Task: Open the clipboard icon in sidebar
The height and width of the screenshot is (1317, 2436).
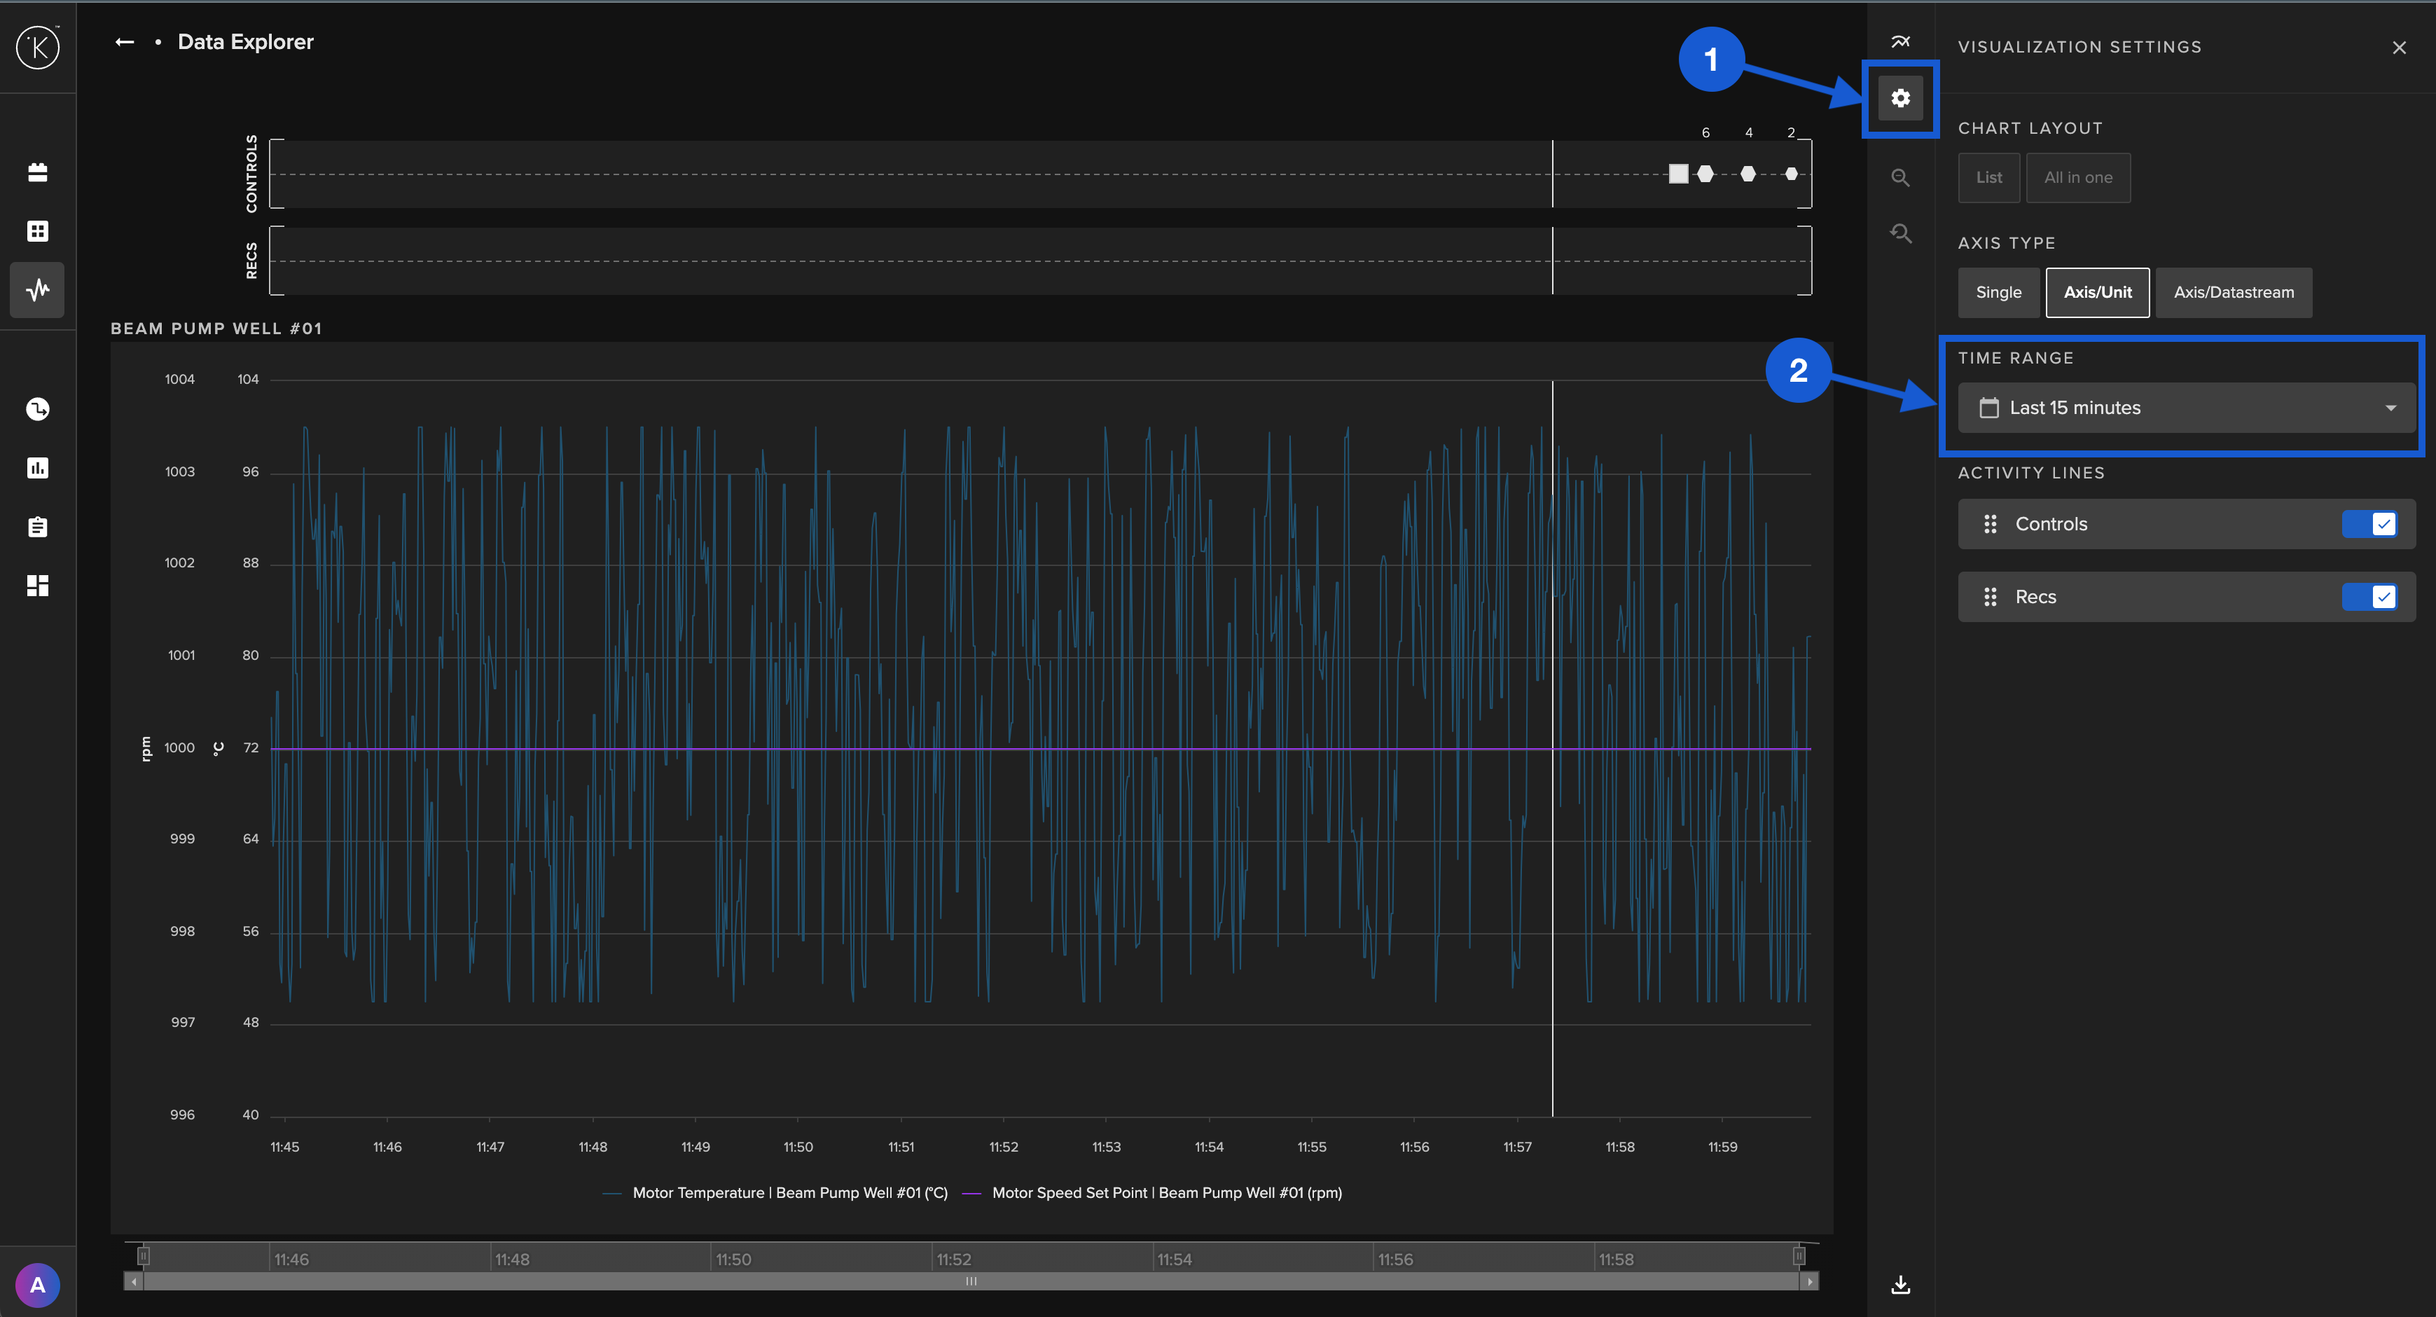Action: pos(38,527)
